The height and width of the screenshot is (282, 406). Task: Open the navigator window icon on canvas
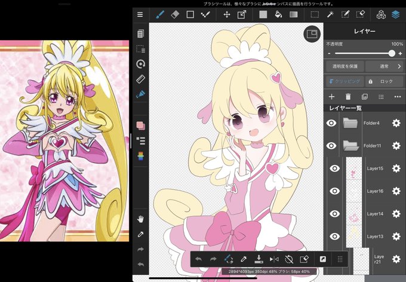[x=312, y=34]
